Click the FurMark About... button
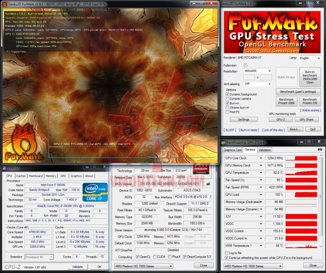The height and width of the screenshot is (273, 326). point(295,129)
